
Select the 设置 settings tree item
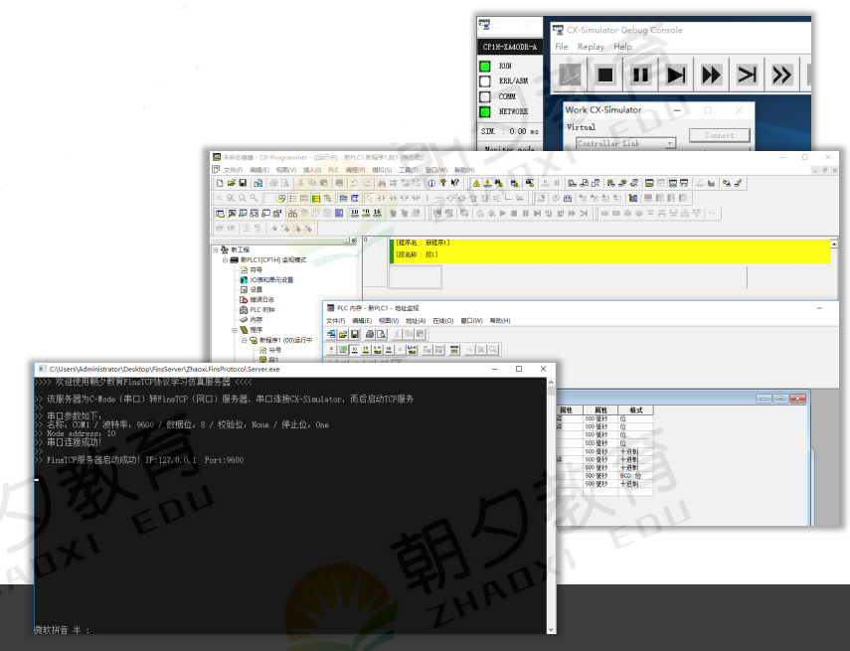point(256,290)
